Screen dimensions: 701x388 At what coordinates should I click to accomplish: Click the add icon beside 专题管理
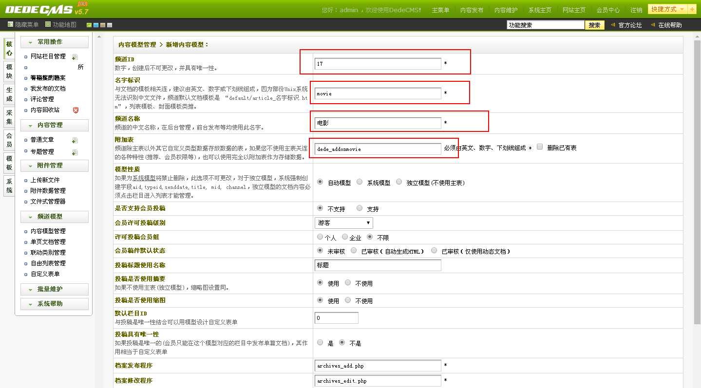pos(75,152)
